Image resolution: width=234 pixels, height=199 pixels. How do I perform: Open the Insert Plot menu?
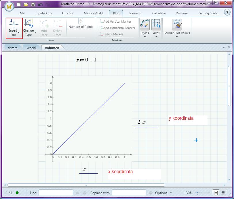(14, 28)
